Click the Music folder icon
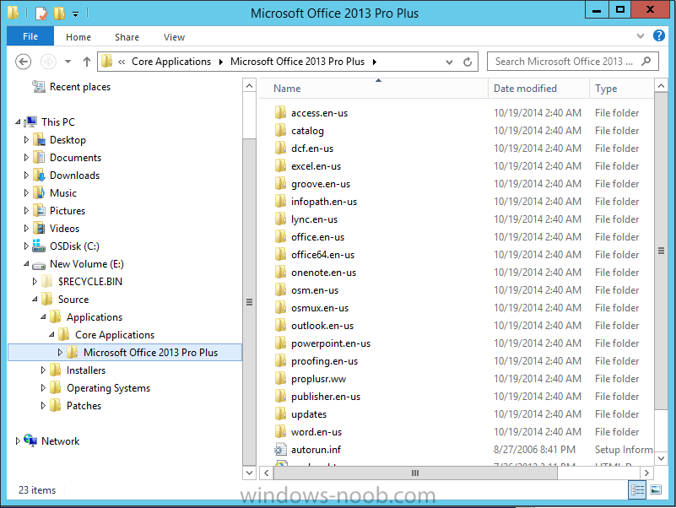 coord(39,192)
